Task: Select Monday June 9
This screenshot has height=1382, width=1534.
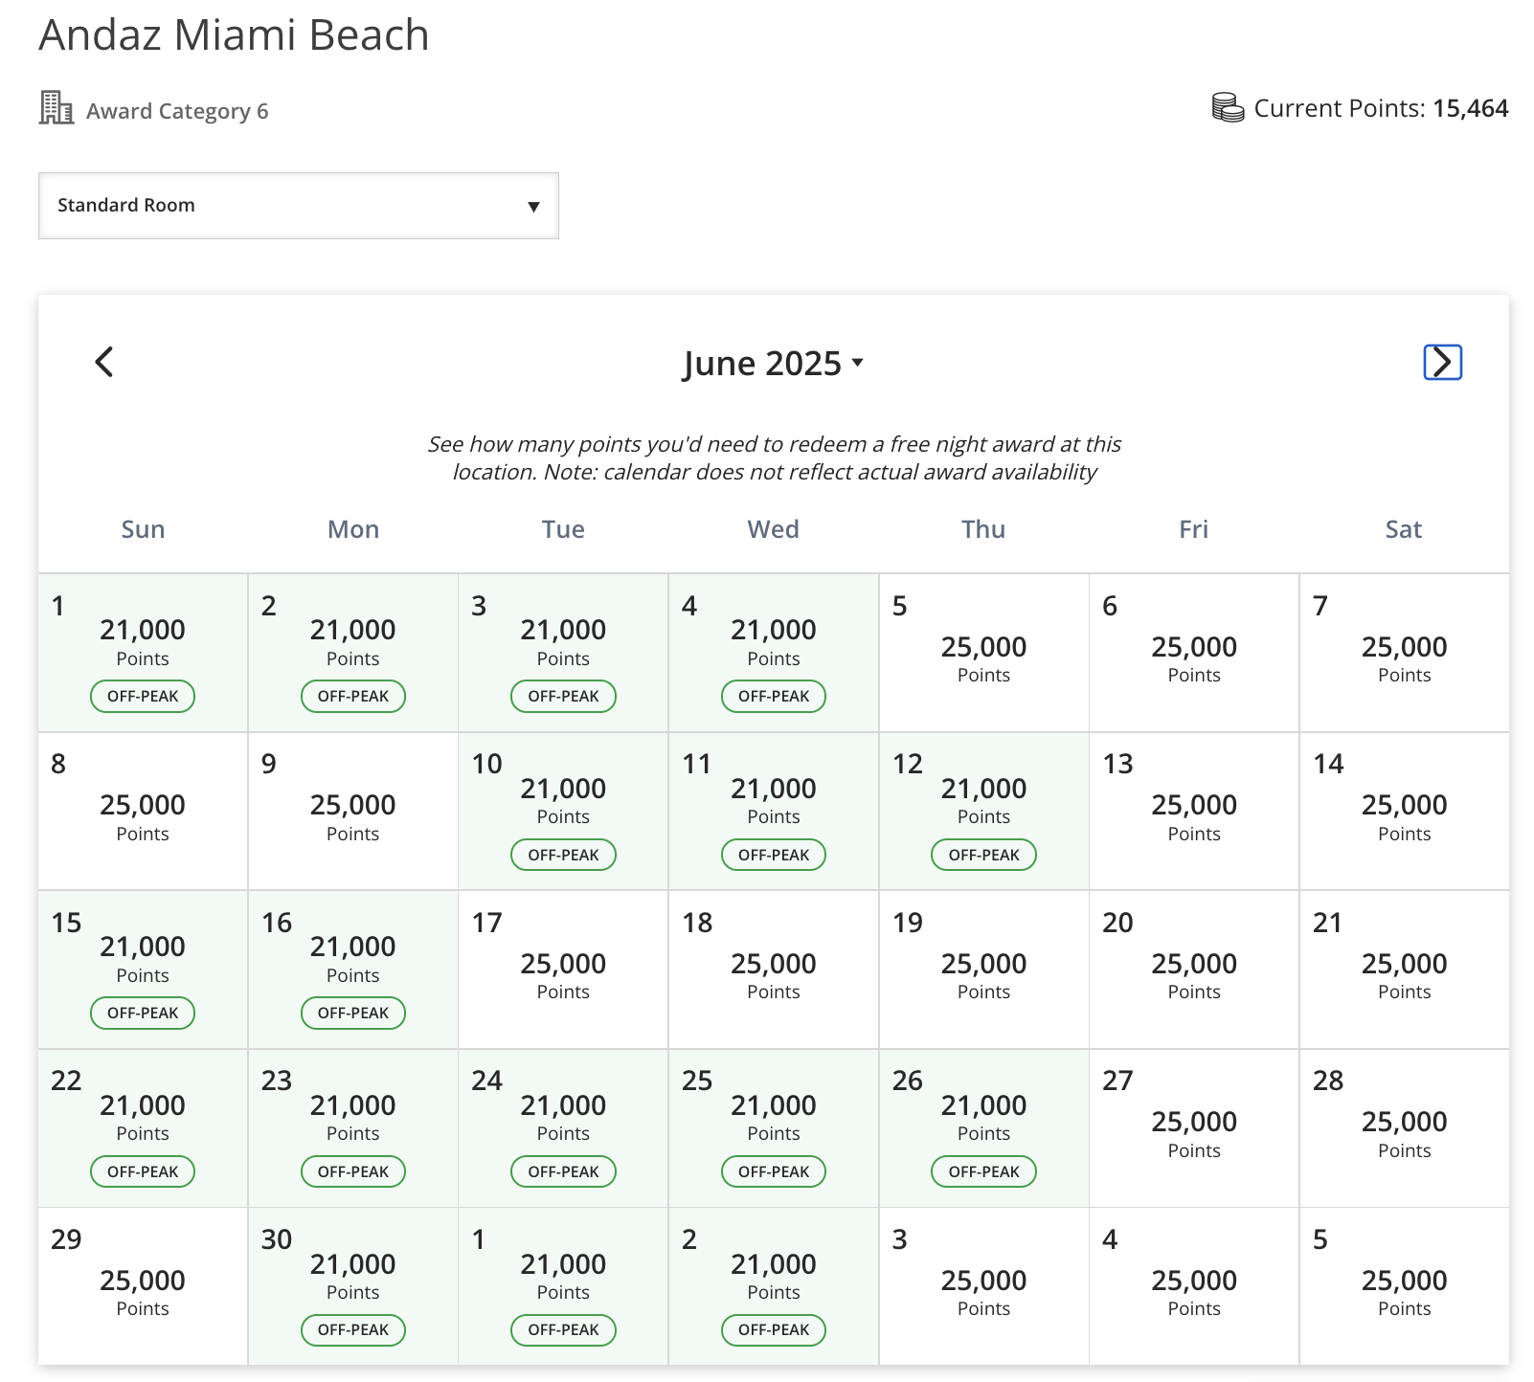Action: 353,812
